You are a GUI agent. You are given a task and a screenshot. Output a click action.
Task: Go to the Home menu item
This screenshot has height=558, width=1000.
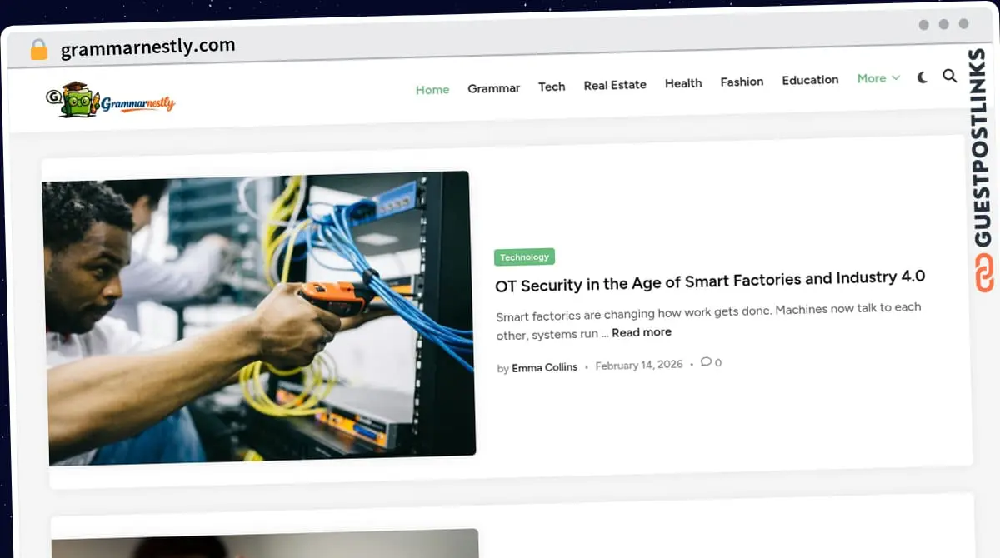[x=432, y=89]
